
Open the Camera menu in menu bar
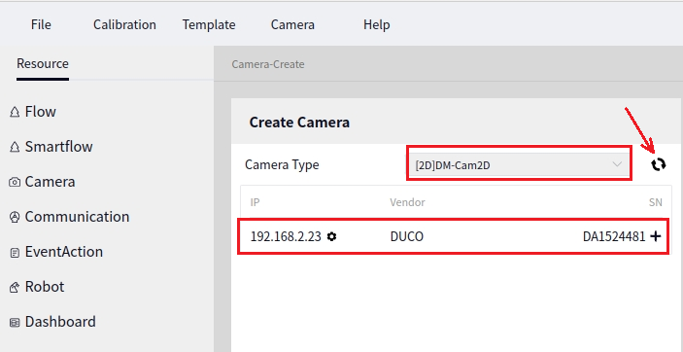292,24
